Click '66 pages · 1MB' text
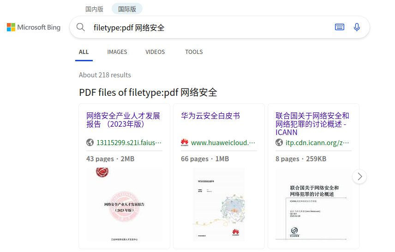 point(205,159)
